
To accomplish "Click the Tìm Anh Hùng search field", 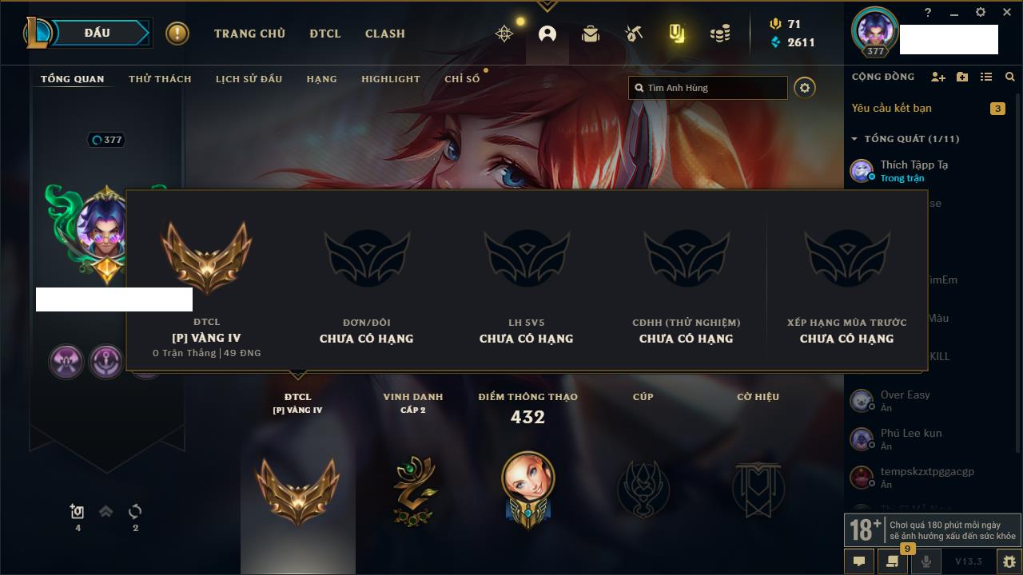I will (x=708, y=88).
